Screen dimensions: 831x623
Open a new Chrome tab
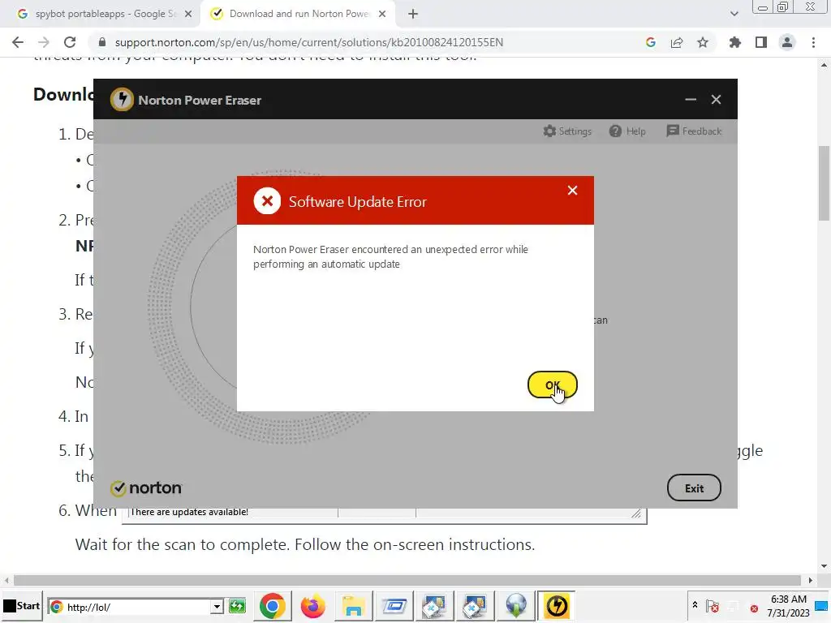(x=413, y=14)
